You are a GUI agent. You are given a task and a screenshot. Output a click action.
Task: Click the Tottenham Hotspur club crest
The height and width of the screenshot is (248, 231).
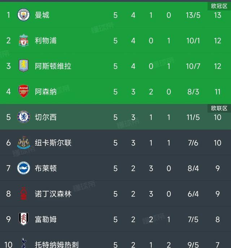coord(24,244)
